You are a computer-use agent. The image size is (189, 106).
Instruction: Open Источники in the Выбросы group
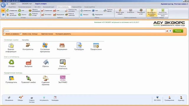tap(46, 15)
